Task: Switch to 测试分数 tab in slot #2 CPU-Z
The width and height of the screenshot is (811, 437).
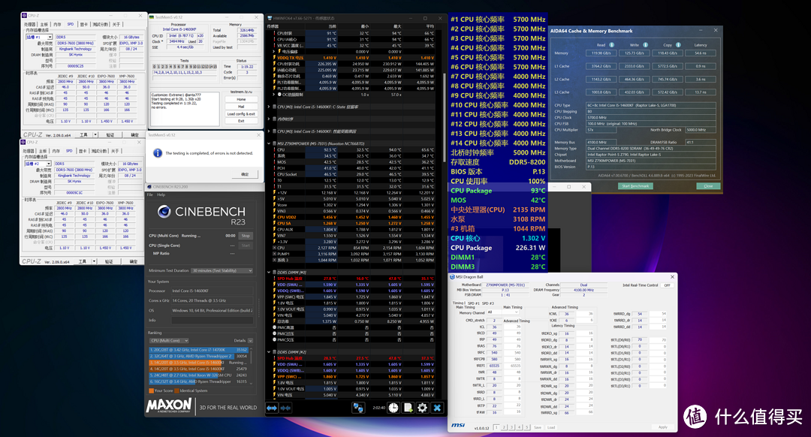Action: click(99, 151)
